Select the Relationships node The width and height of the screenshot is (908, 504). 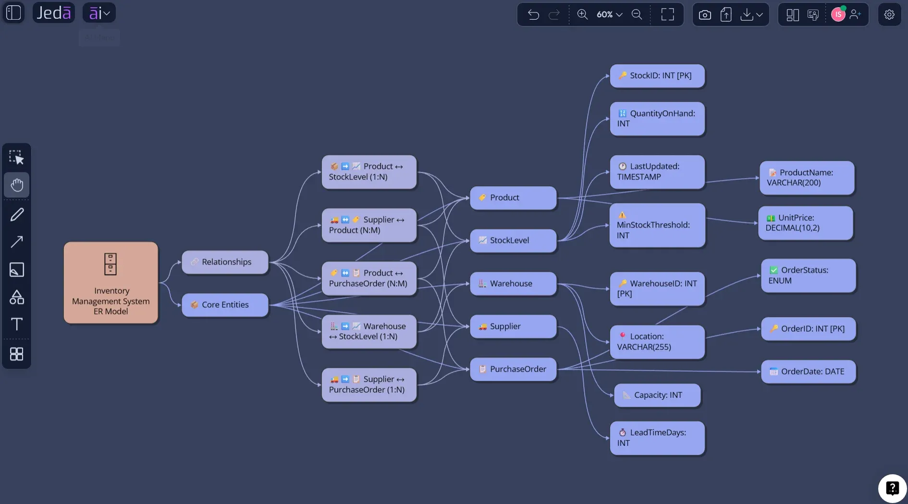coord(225,262)
